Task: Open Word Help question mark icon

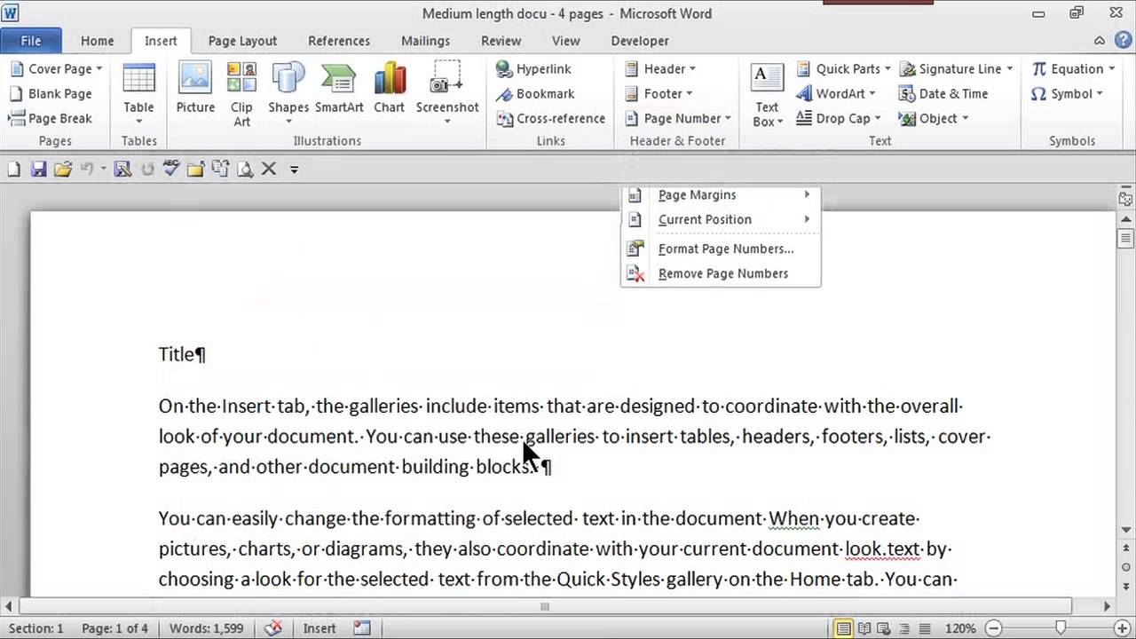Action: click(x=1122, y=41)
